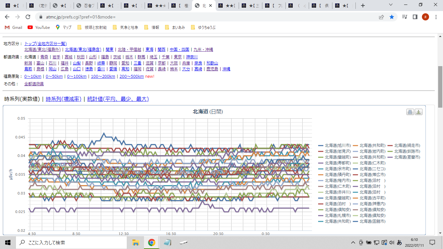Open the Chrome three-dot menu
This screenshot has width=443, height=249.
click(x=436, y=17)
